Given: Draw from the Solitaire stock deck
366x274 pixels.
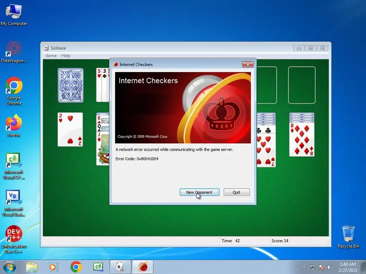Looking at the screenshot, I should click(x=70, y=85).
